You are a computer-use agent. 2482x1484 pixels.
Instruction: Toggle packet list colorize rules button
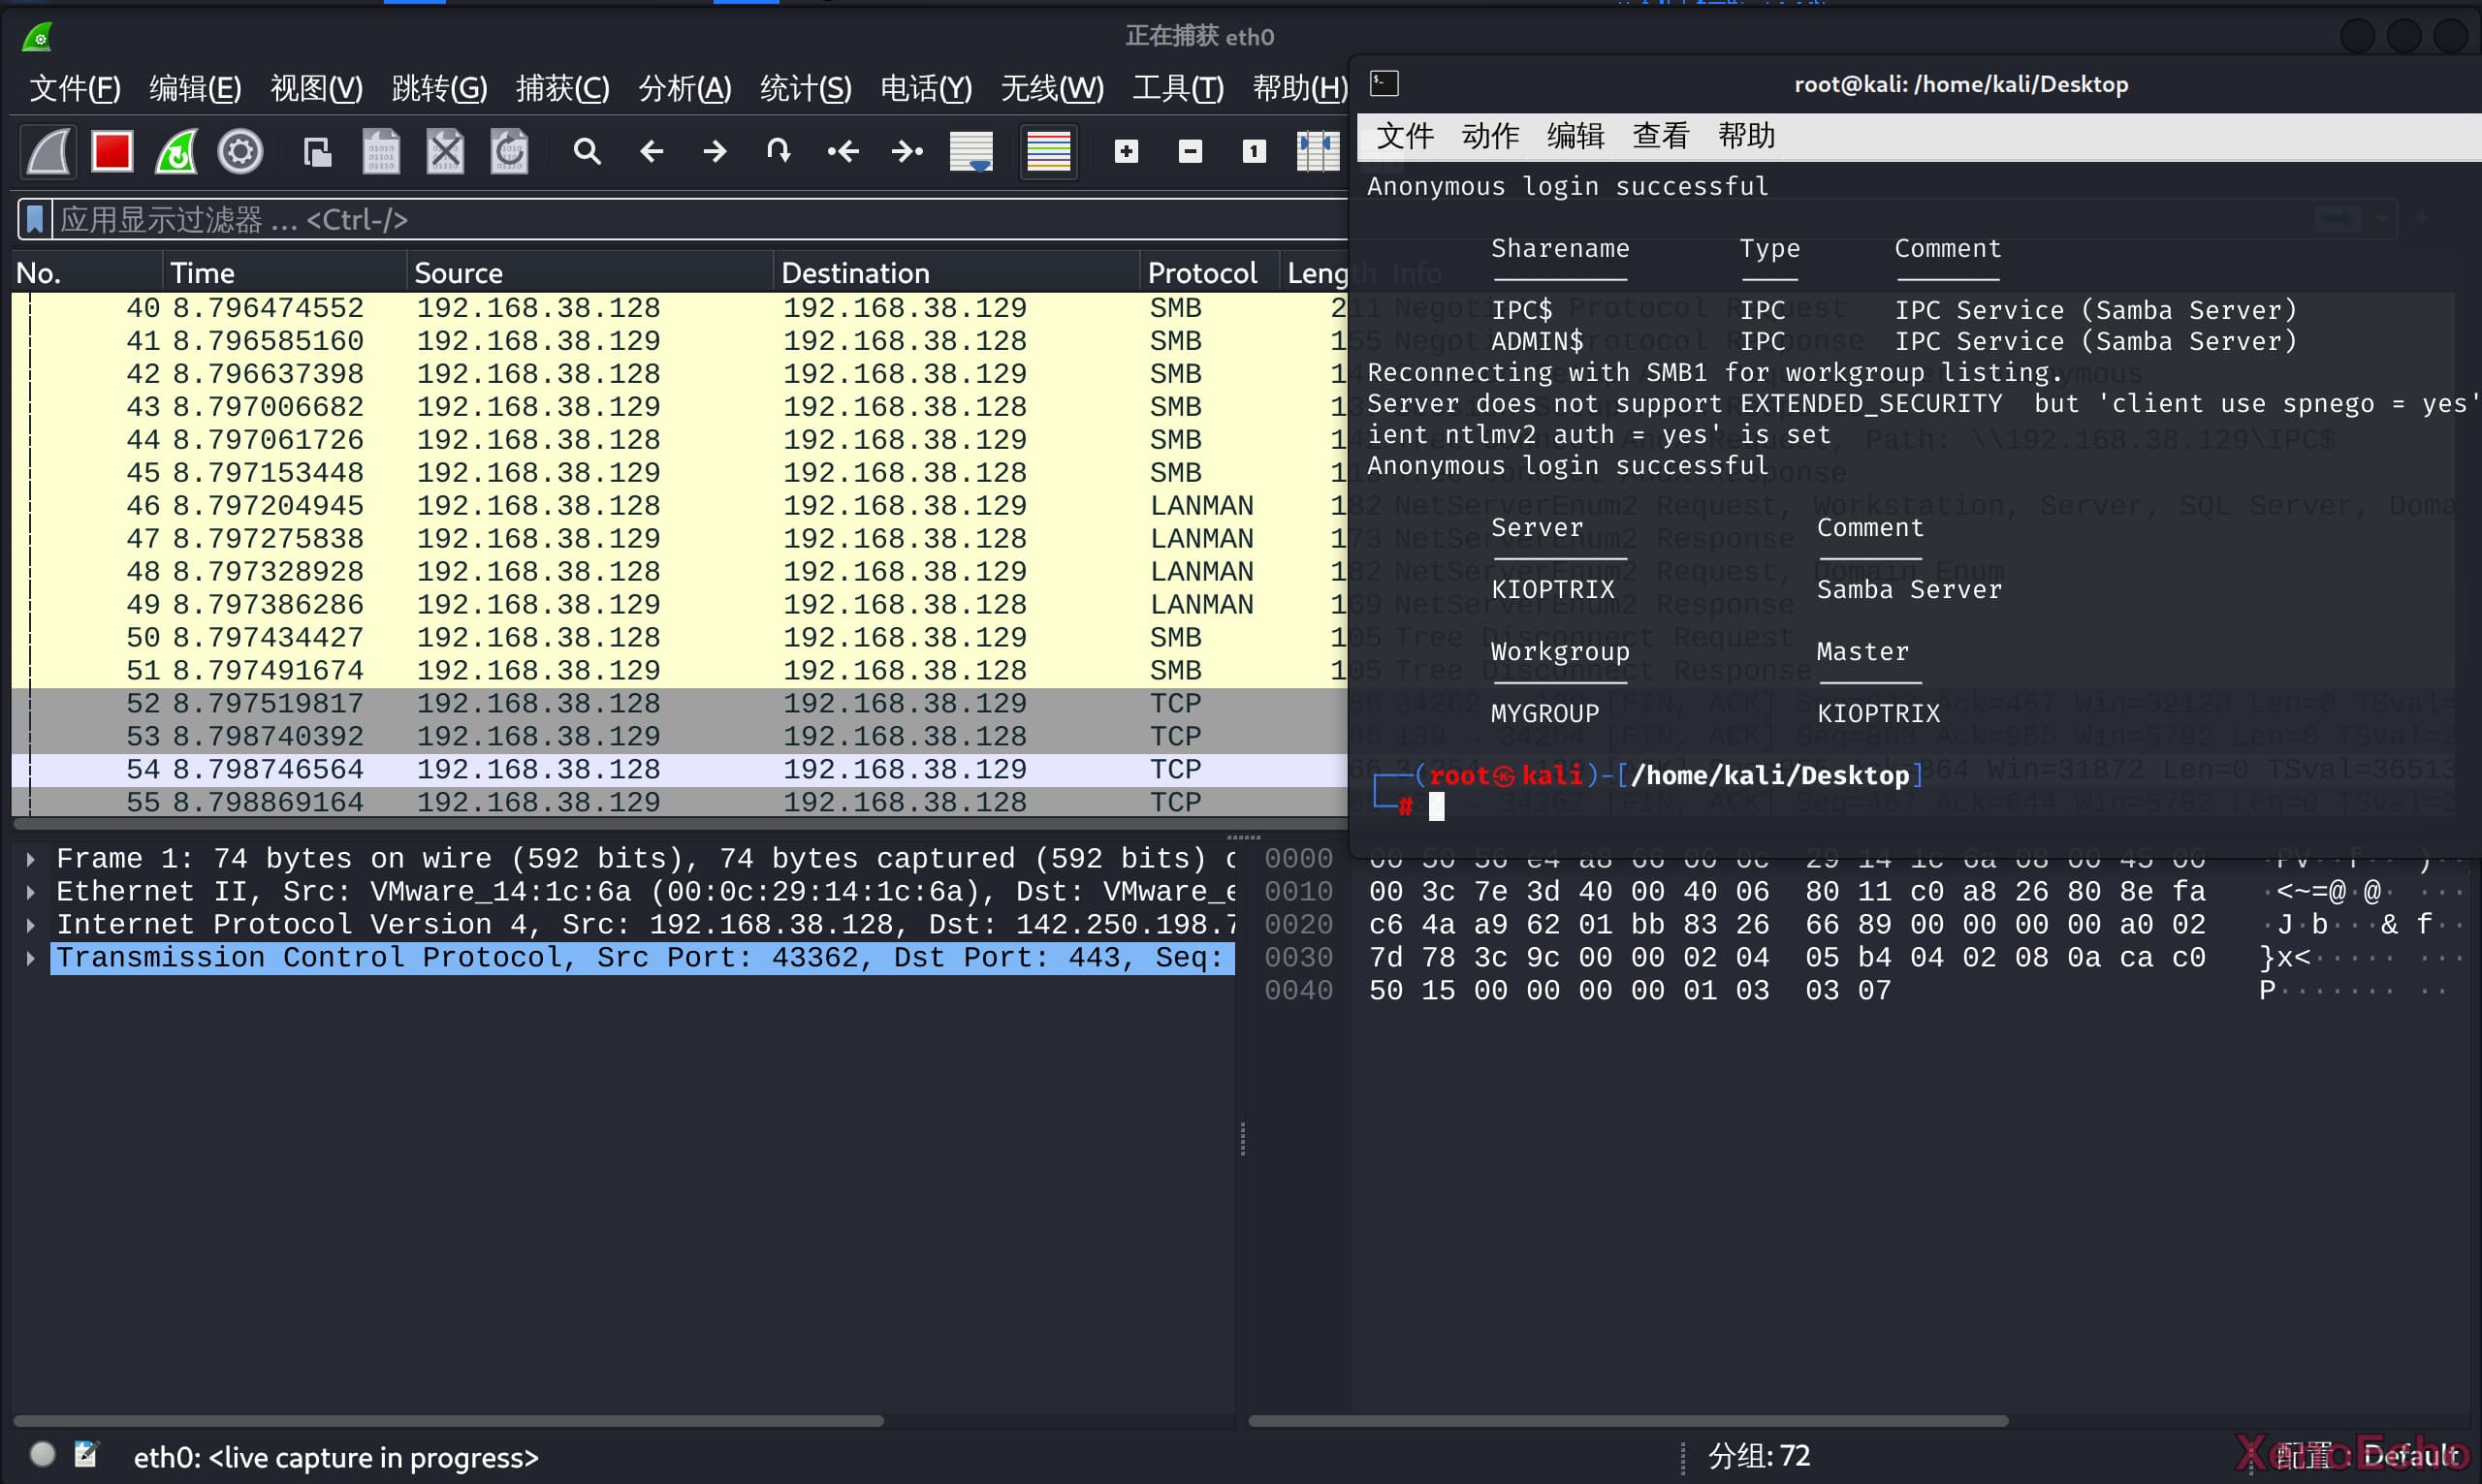tap(1048, 152)
